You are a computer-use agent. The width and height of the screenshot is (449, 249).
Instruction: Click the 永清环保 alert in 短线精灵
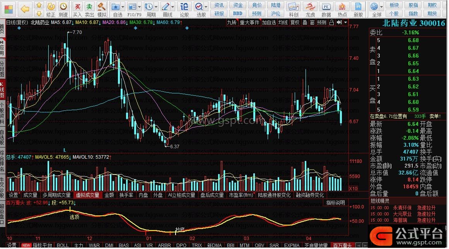(402, 208)
